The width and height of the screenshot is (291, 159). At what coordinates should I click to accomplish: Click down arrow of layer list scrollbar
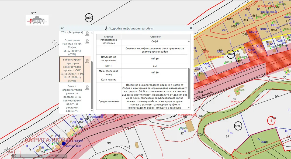pos(92,111)
